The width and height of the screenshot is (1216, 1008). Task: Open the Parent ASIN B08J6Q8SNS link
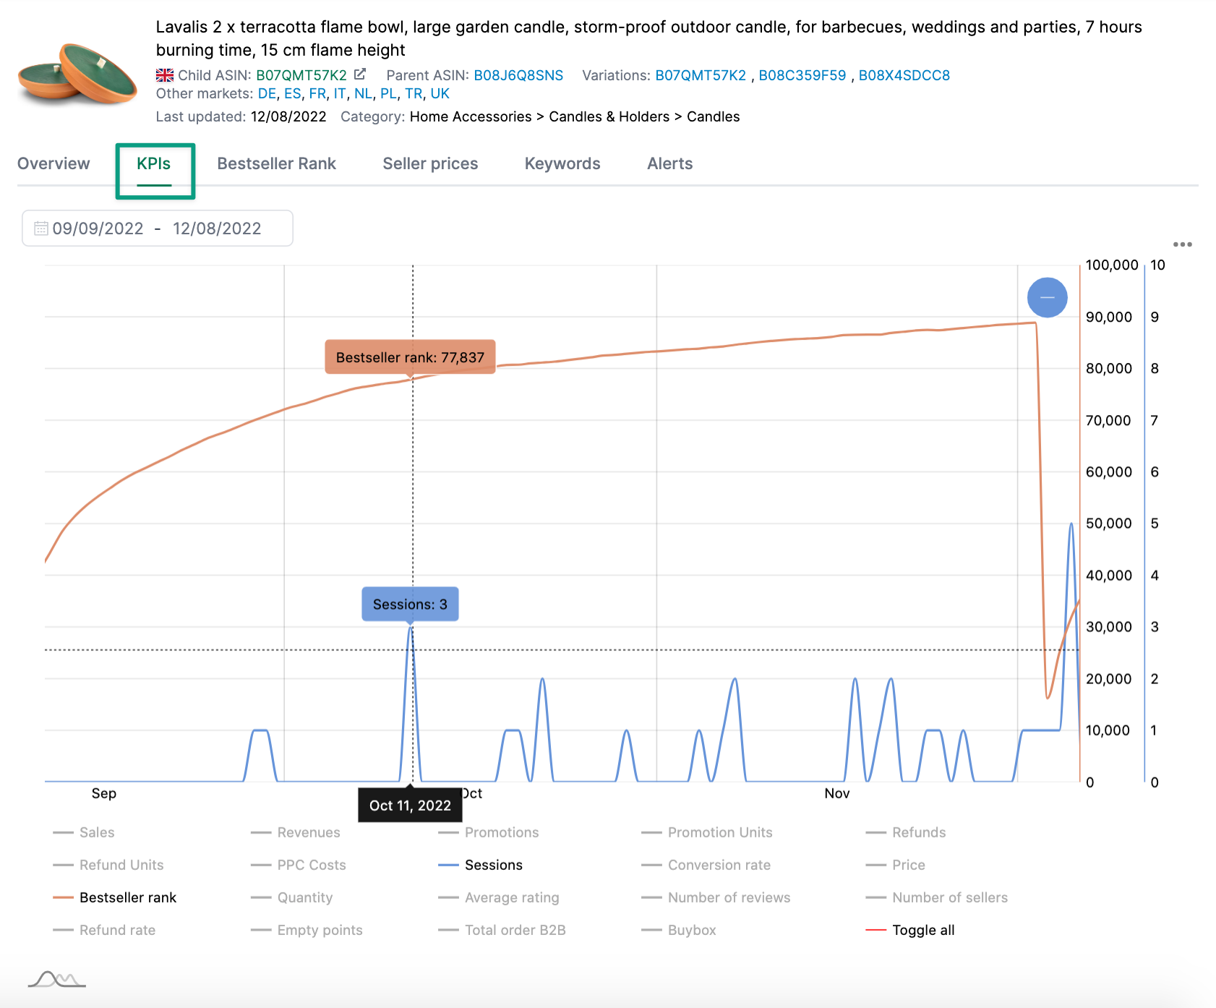[x=518, y=74]
